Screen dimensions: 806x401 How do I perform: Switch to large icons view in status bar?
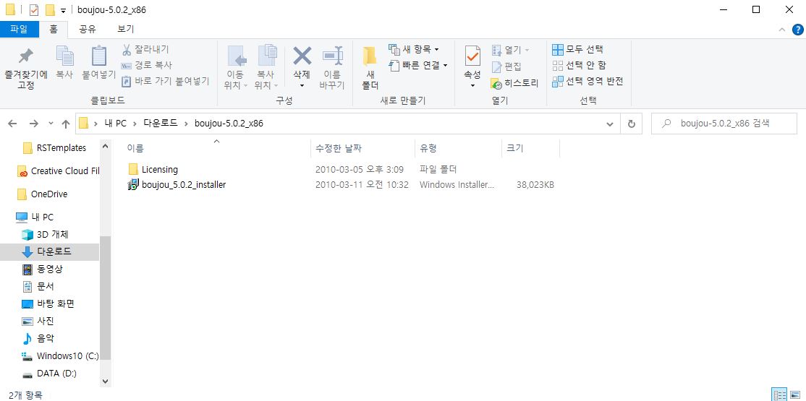pos(797,394)
